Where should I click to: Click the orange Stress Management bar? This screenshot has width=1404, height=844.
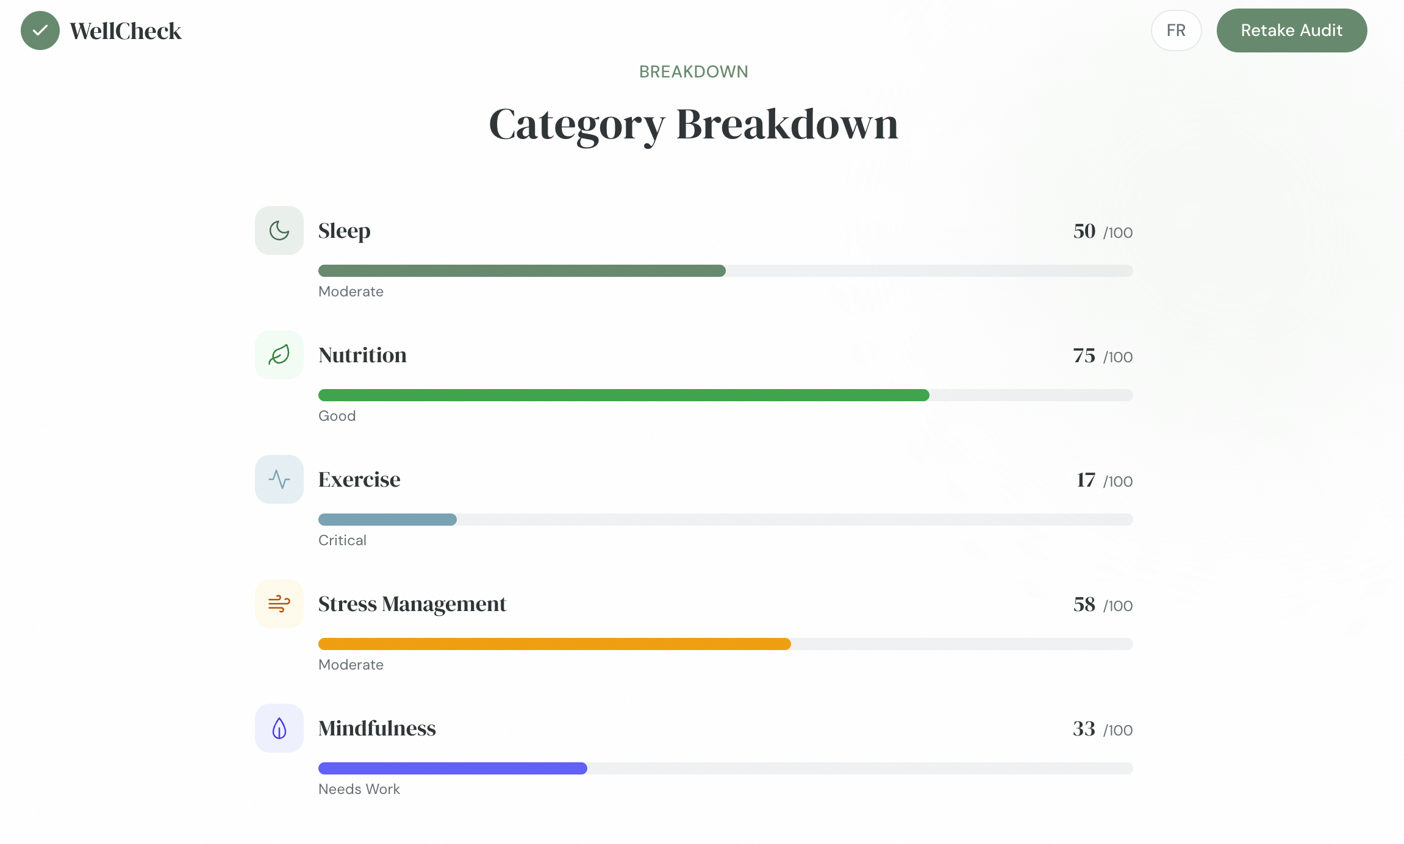point(554,644)
